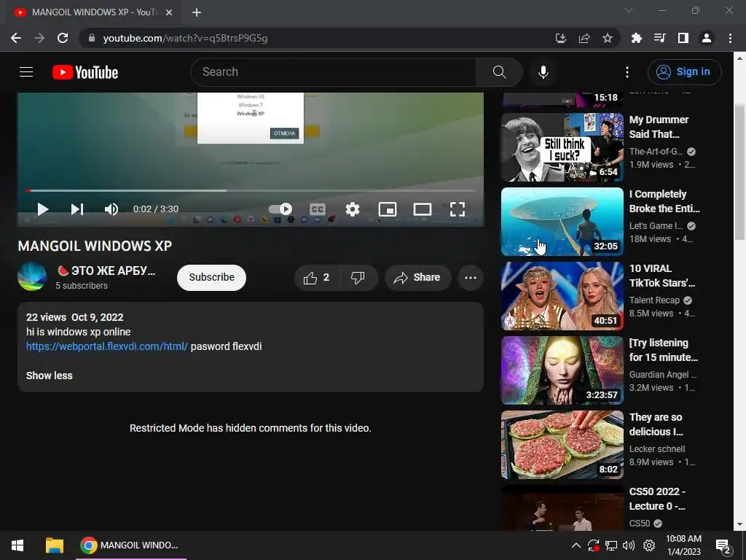Close the MANGOIL WINDOWS XP tab
This screenshot has height=560, width=746.
pyautogui.click(x=169, y=12)
